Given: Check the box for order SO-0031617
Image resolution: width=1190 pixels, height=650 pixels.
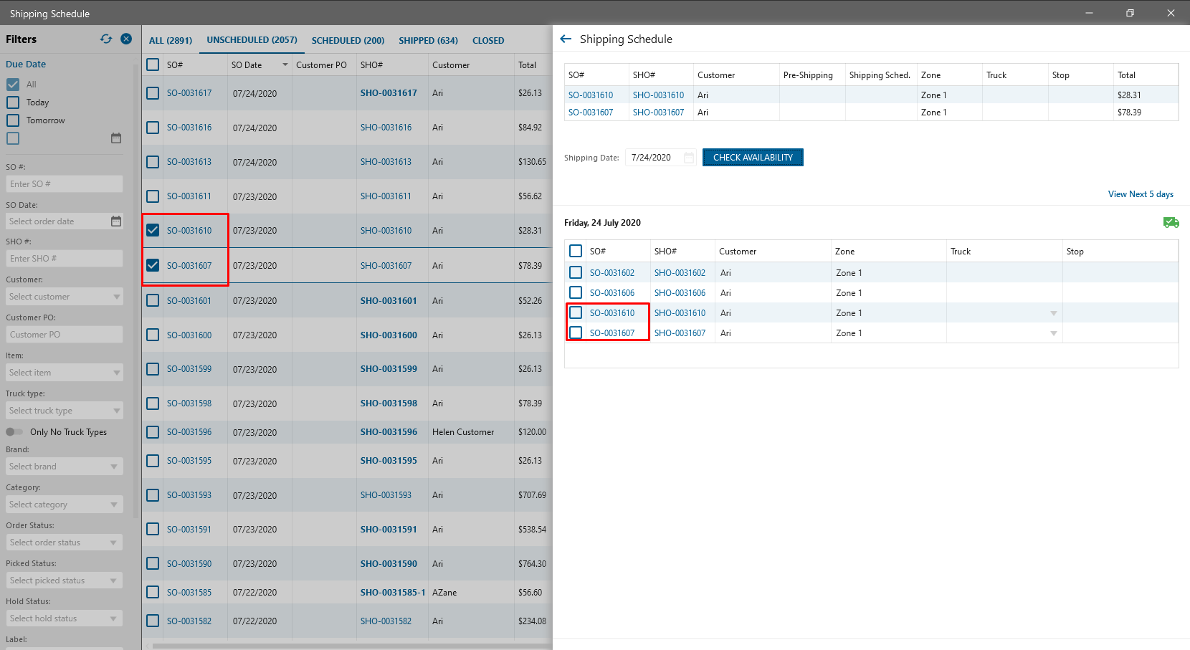Looking at the screenshot, I should click(x=153, y=93).
